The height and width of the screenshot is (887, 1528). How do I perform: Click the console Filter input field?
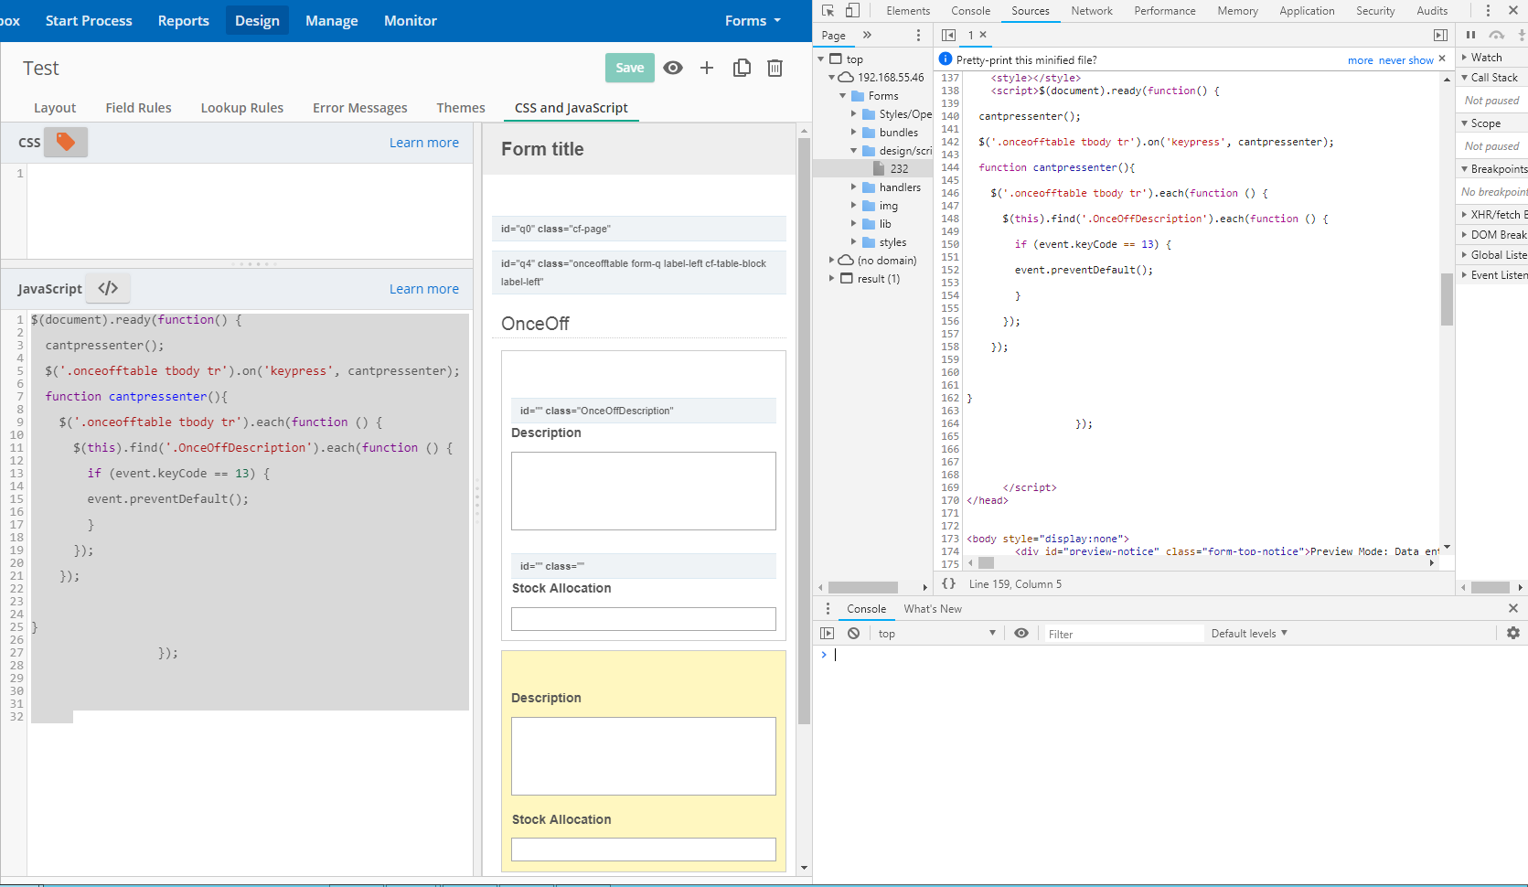(1124, 634)
